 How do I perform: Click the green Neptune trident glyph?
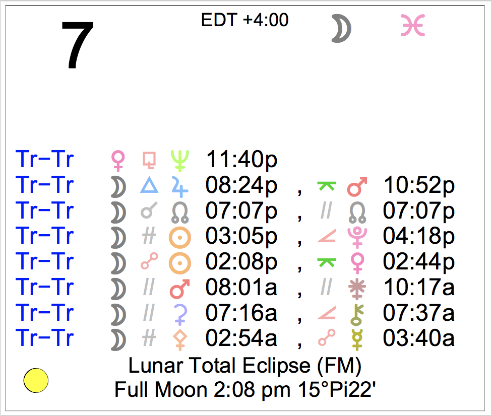click(x=179, y=160)
